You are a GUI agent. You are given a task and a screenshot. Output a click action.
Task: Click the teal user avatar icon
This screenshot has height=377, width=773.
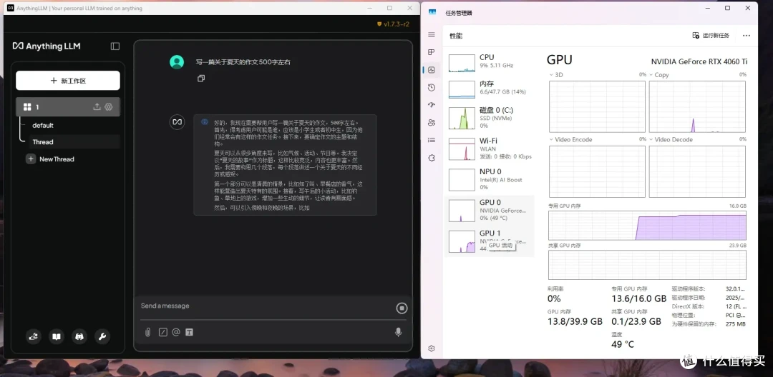pos(177,62)
